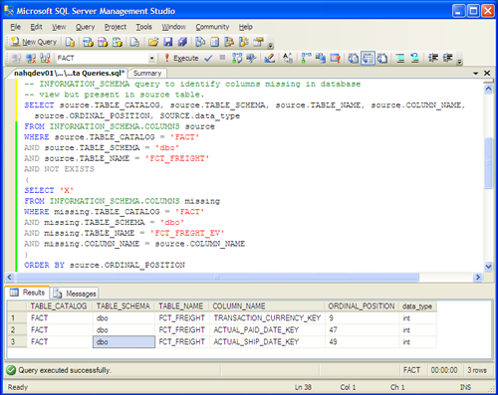498x395 pixels.
Task: Click the horizontal scrollbar right arrow
Action: click(478, 277)
